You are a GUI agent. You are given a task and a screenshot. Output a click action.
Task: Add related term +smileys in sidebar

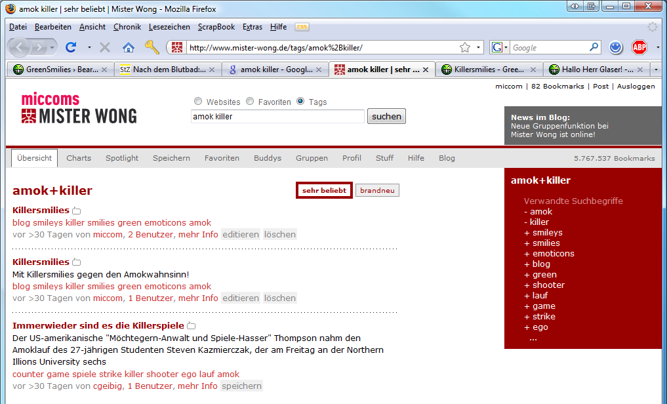(x=543, y=233)
